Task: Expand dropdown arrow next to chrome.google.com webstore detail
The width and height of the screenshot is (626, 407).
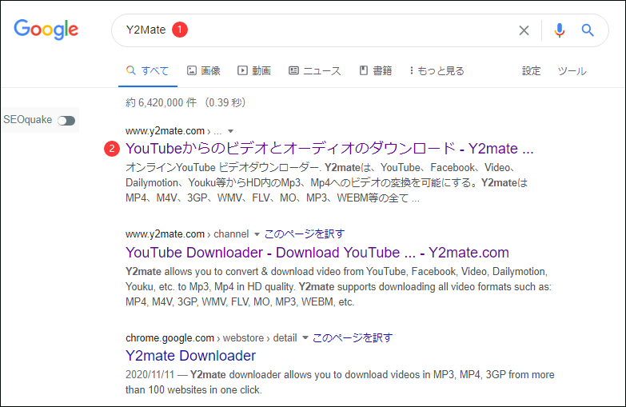Action: 305,338
